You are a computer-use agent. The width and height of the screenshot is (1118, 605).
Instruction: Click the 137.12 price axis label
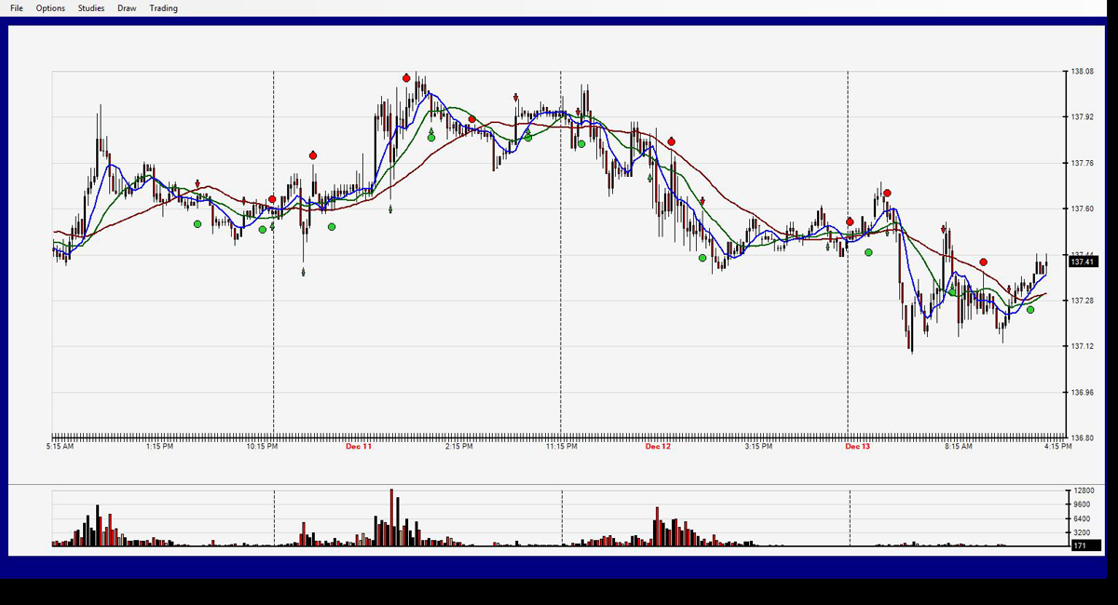tap(1082, 346)
